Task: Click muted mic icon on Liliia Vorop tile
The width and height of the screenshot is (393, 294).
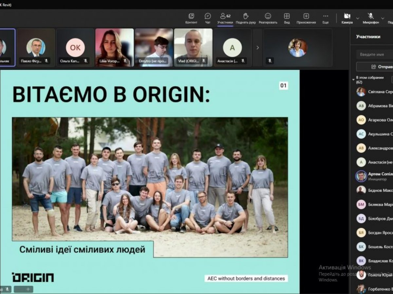Action: point(124,61)
